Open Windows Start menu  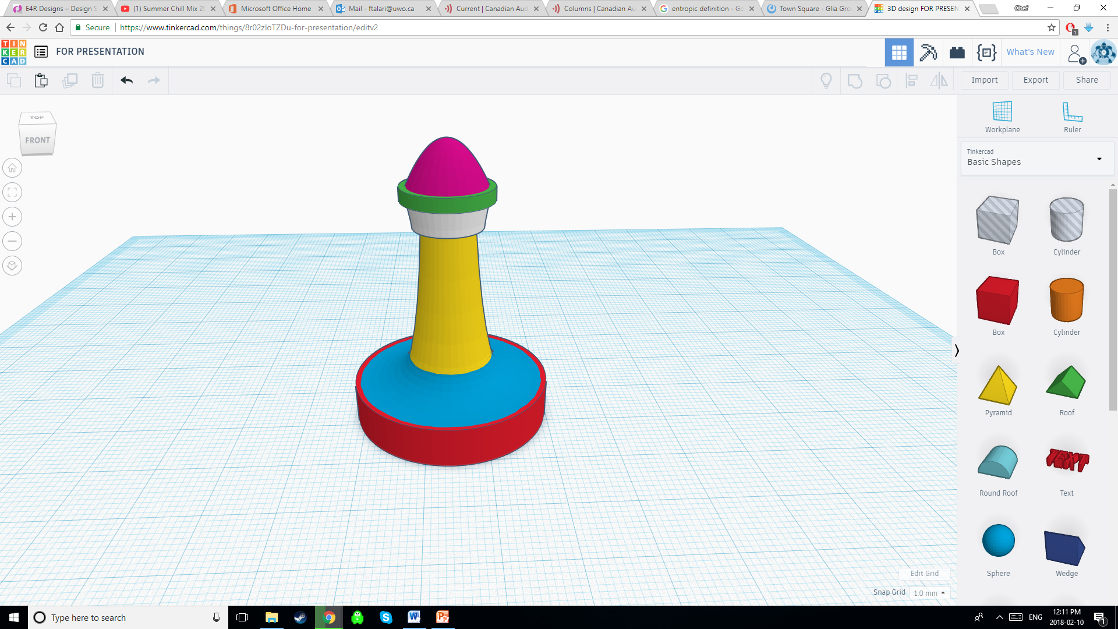pyautogui.click(x=14, y=617)
